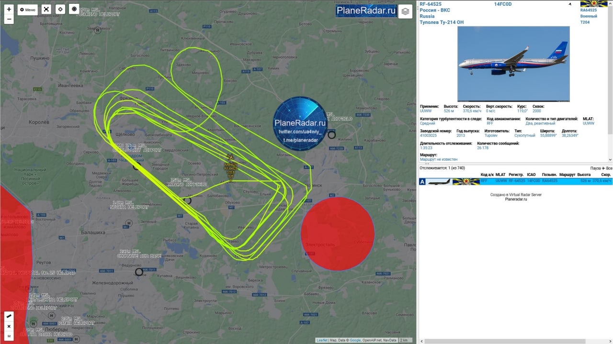Image resolution: width=613 pixels, height=344 pixels.
Task: Click the red Электросталь restricted zone
Action: (x=337, y=234)
